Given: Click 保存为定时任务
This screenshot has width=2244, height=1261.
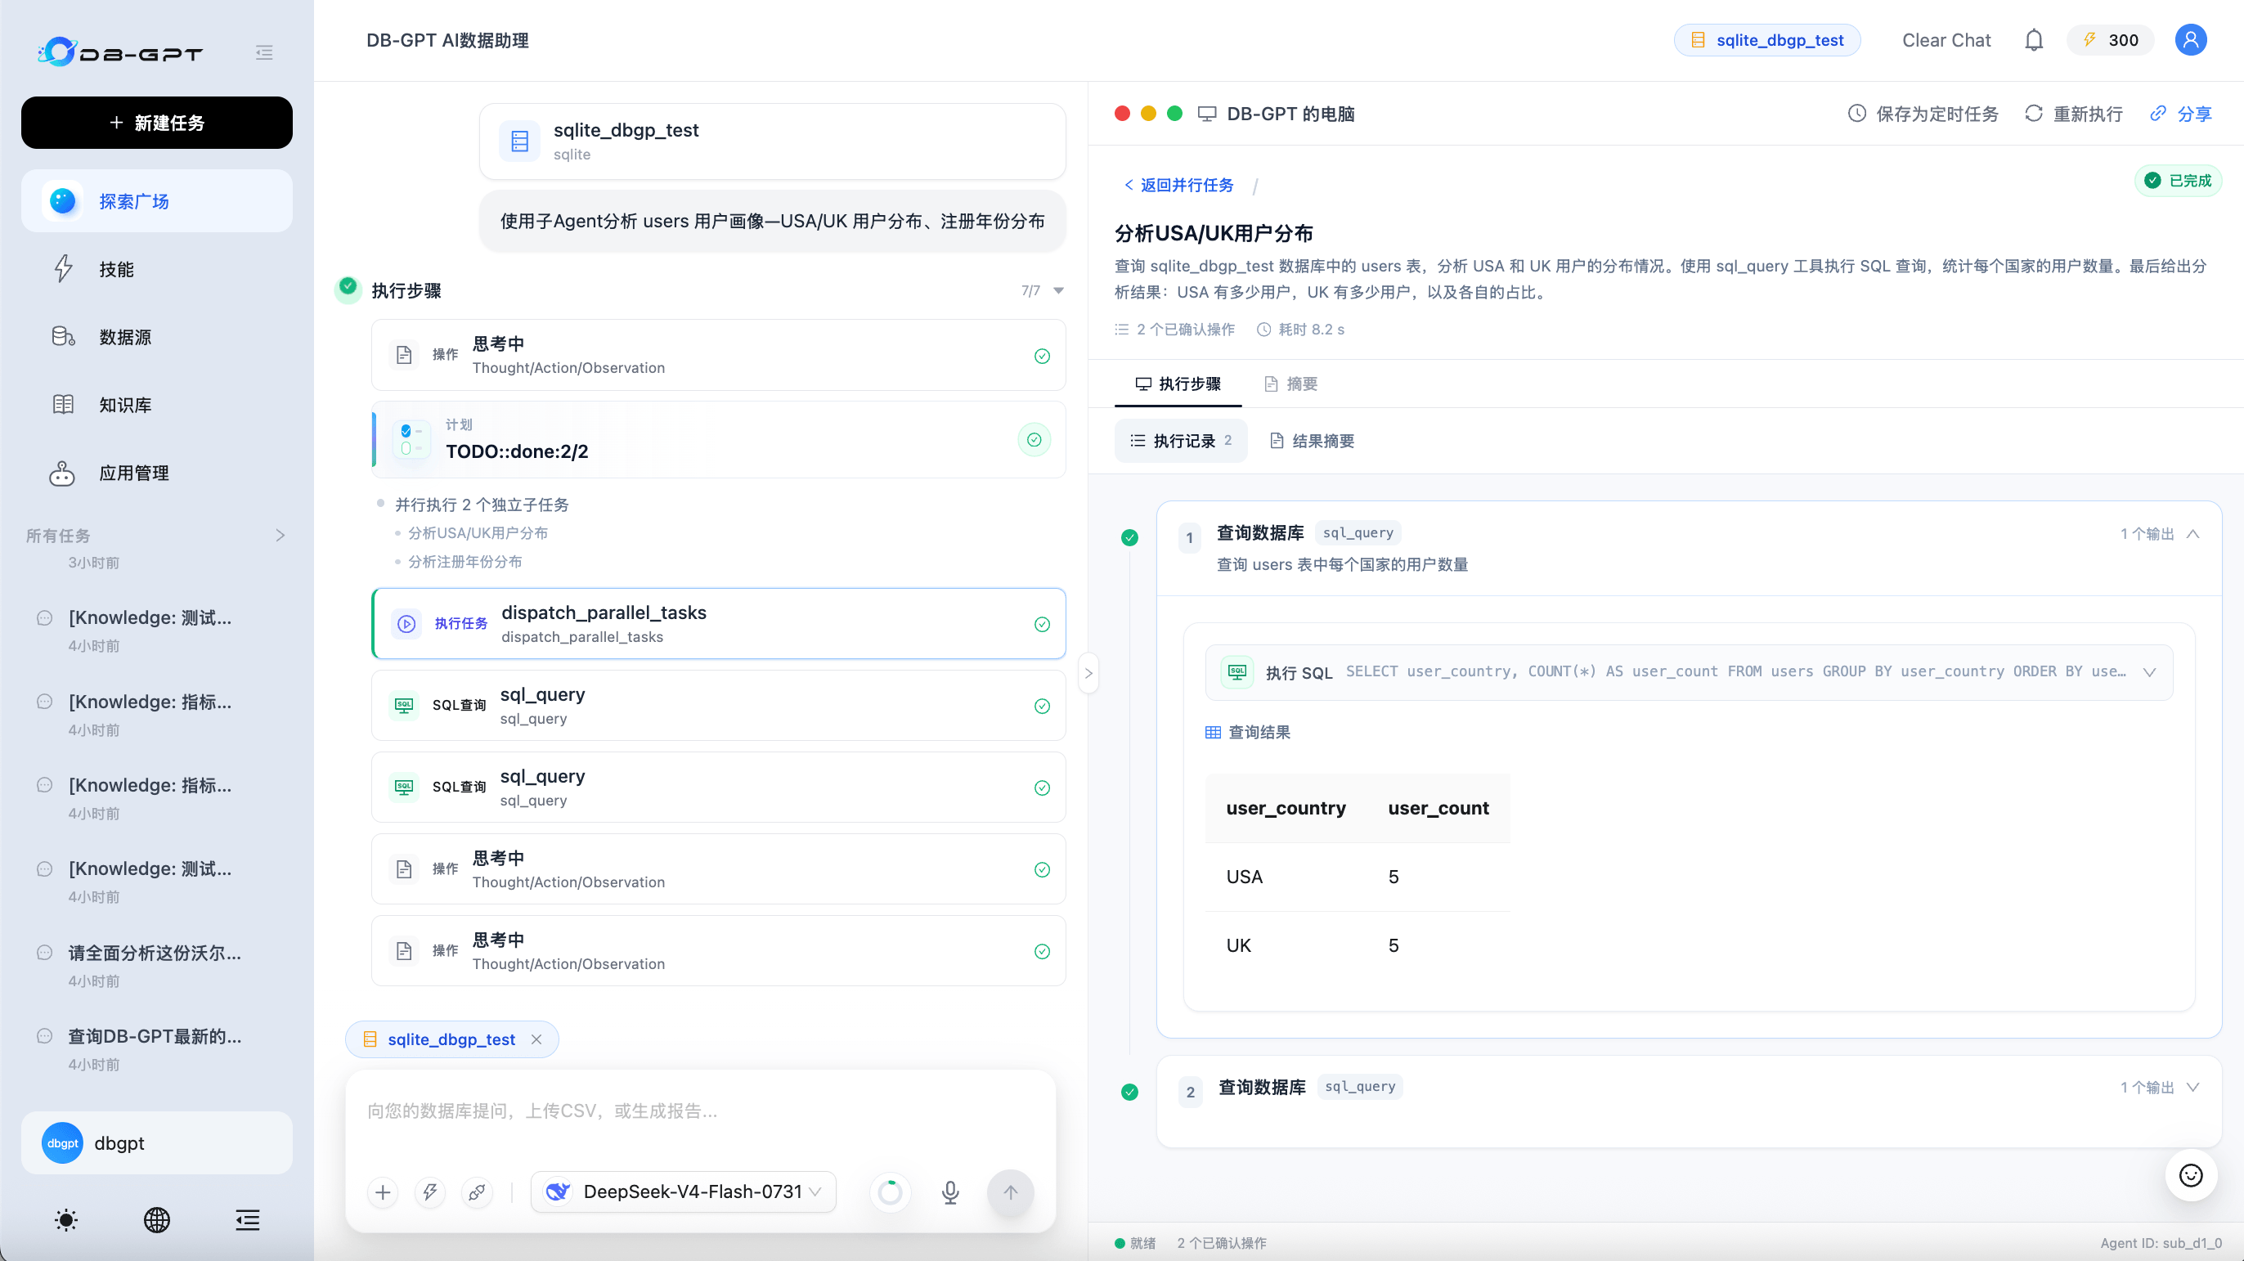Looking at the screenshot, I should (x=1923, y=114).
